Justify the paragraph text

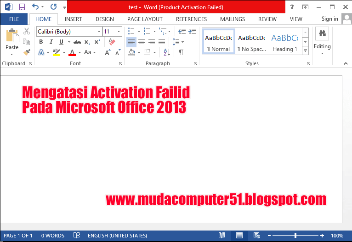[x=162, y=42]
